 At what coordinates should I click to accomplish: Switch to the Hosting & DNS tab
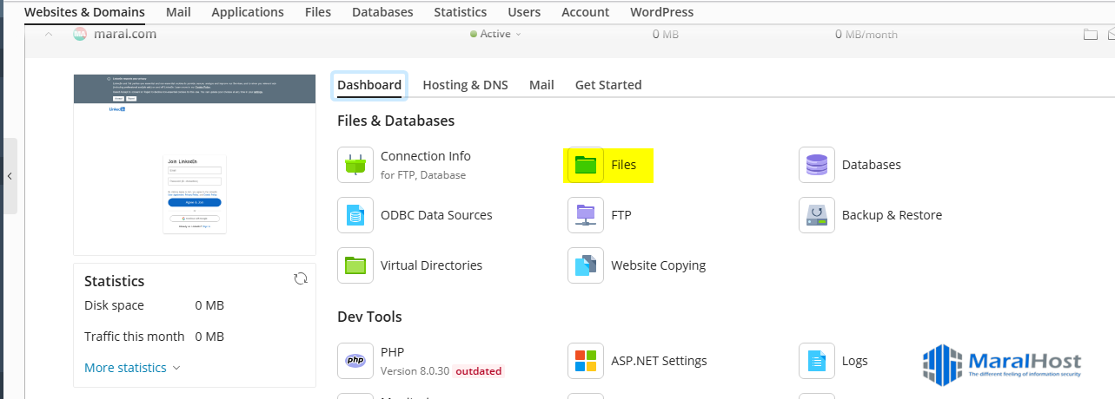465,85
